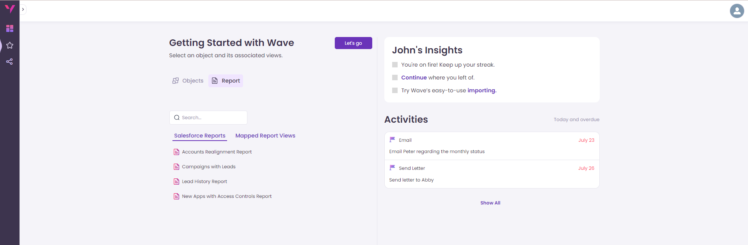Open Lead History Report
The height and width of the screenshot is (245, 748).
click(204, 182)
